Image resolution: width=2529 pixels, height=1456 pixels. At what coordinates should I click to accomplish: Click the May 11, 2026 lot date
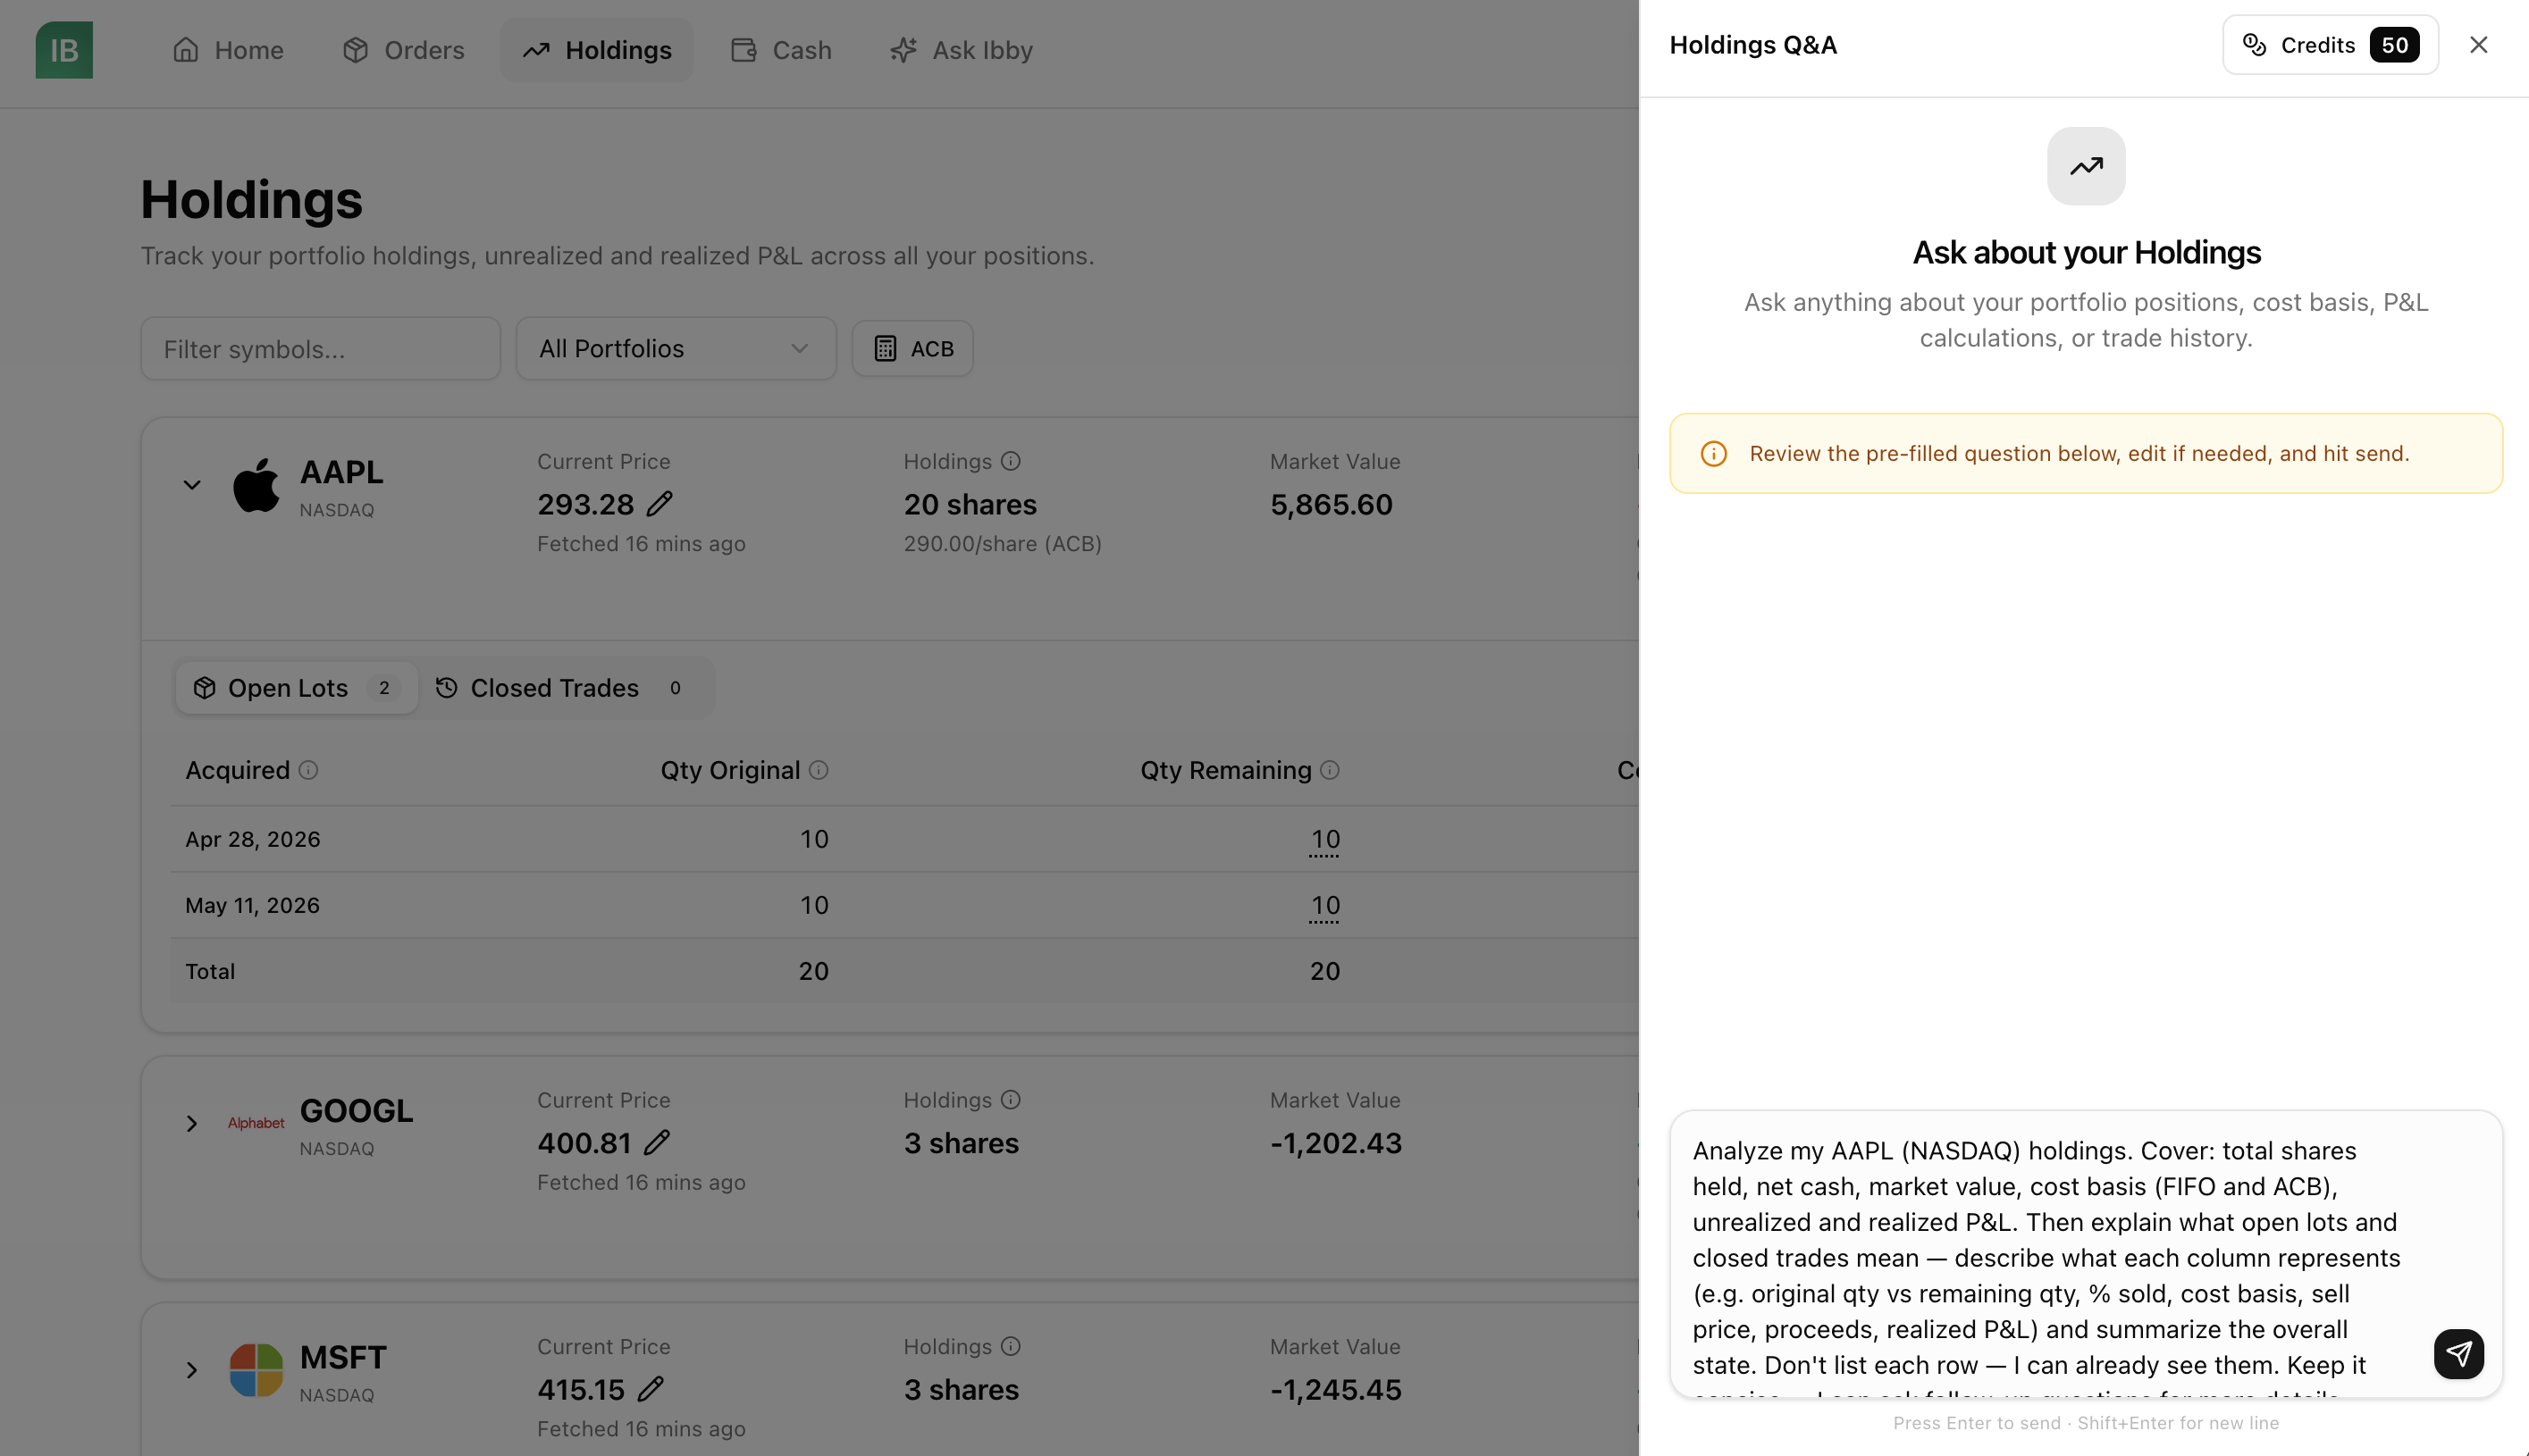tap(253, 905)
